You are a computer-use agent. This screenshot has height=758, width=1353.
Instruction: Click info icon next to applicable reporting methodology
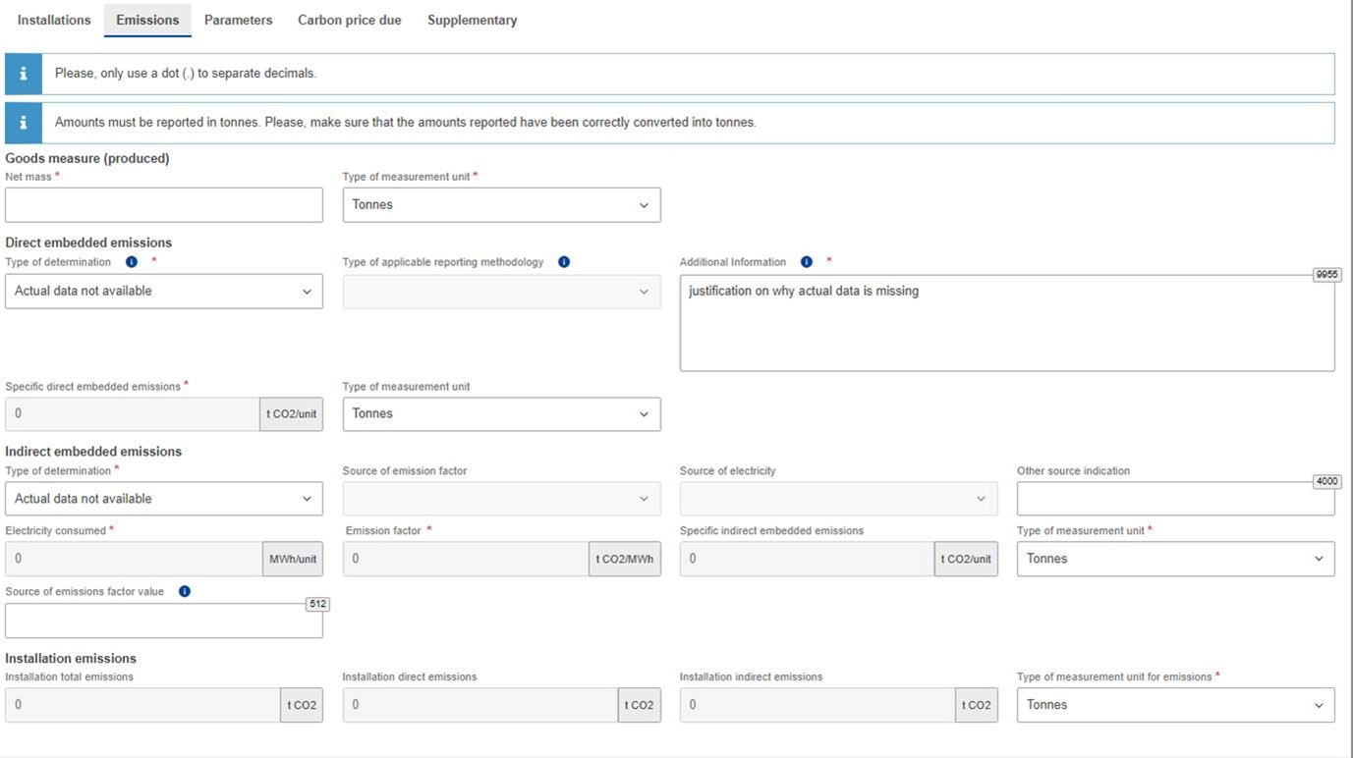pos(564,262)
